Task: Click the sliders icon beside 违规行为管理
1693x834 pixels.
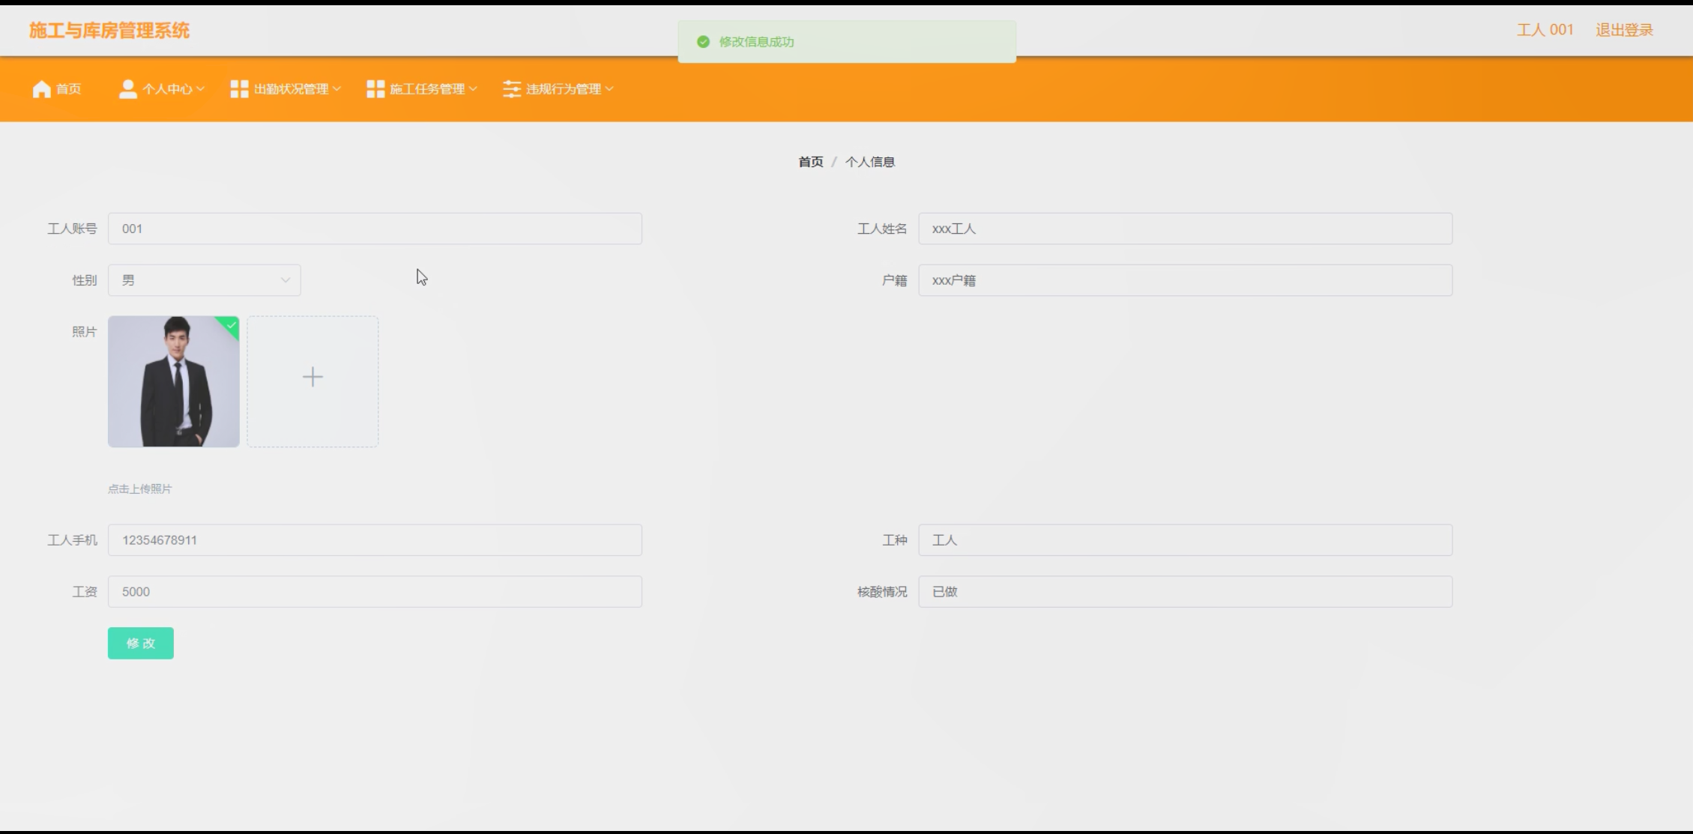Action: (512, 89)
